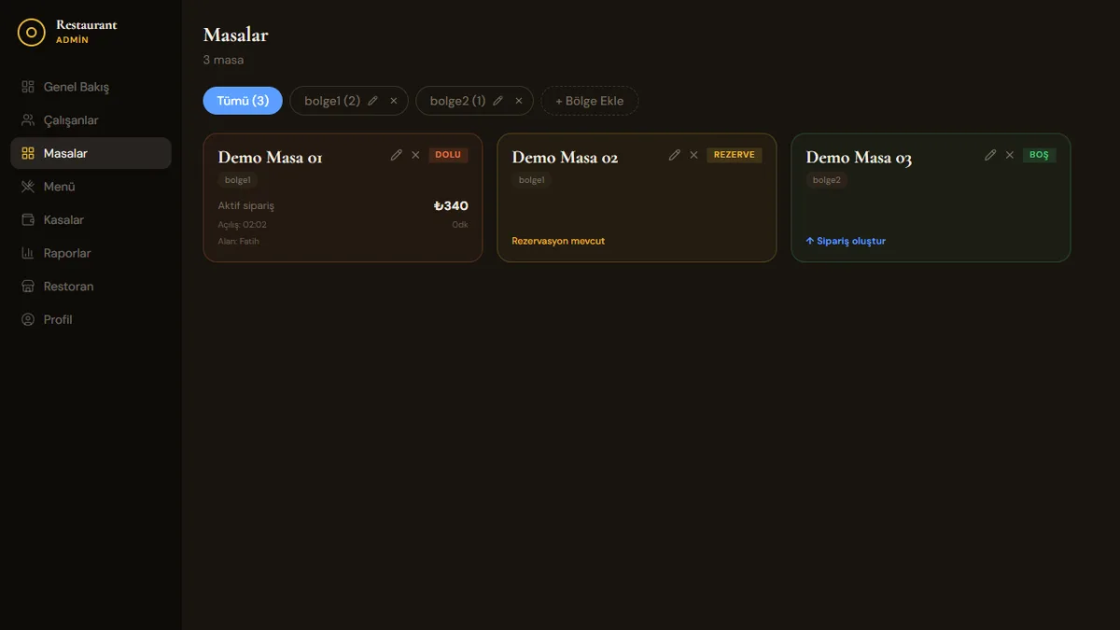Select Masalar in the sidebar

(91, 153)
